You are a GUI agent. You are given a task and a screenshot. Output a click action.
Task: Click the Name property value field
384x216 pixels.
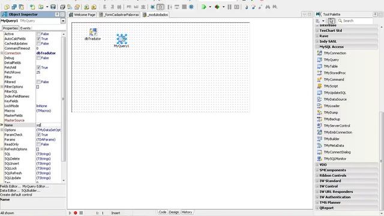[49, 125]
